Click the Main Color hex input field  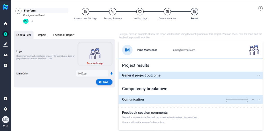click(x=92, y=73)
